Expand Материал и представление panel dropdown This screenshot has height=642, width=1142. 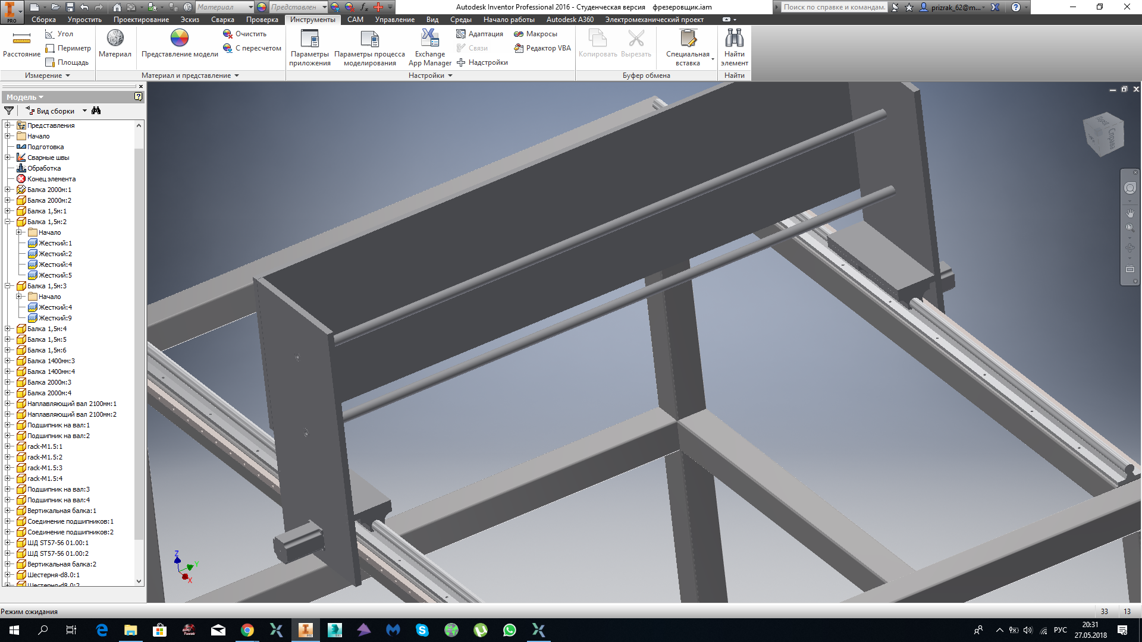click(x=190, y=75)
